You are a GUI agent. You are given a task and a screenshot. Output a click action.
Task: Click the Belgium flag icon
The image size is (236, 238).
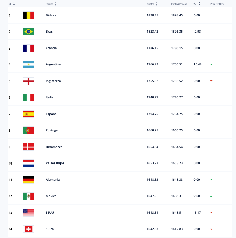(x=28, y=15)
